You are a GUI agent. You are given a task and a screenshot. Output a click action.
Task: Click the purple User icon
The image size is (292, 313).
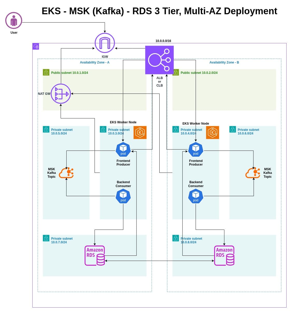tap(14, 20)
